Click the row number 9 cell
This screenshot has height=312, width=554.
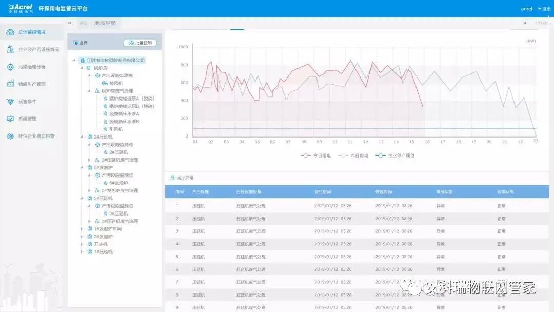pos(177,308)
